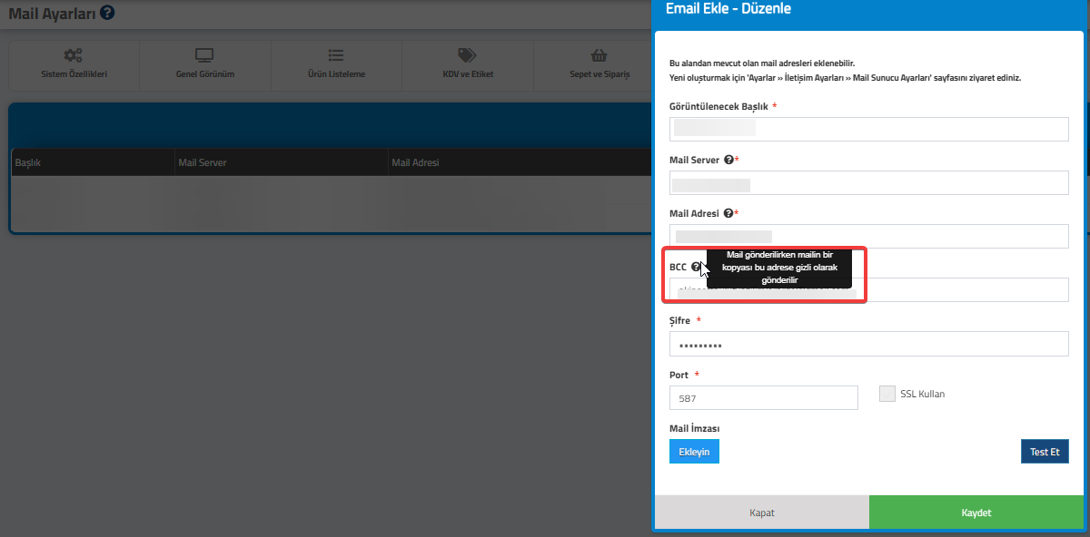Click help icon next to Mail Adresi
The image size is (1090, 537).
point(728,213)
